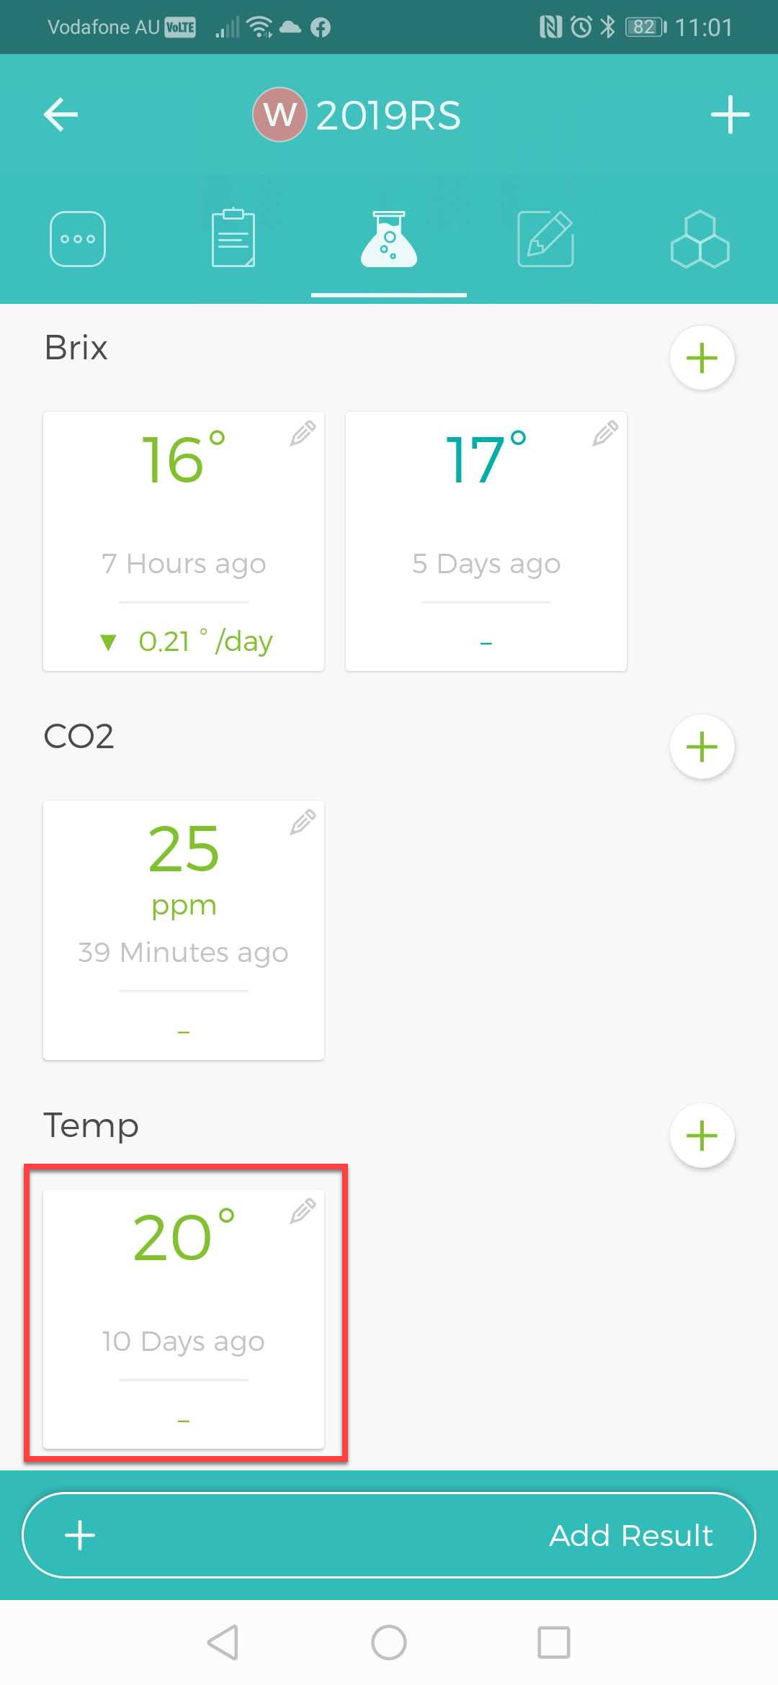The height and width of the screenshot is (1685, 778).
Task: Edit the 25 ppm CO2 result
Action: [303, 822]
